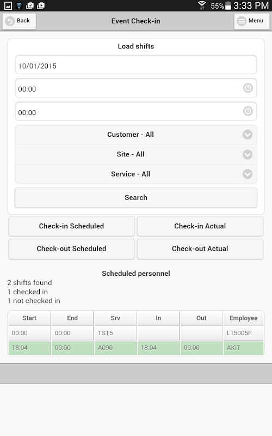Open the gallery notification icon
The width and height of the screenshot is (272, 436).
click(x=8, y=5)
